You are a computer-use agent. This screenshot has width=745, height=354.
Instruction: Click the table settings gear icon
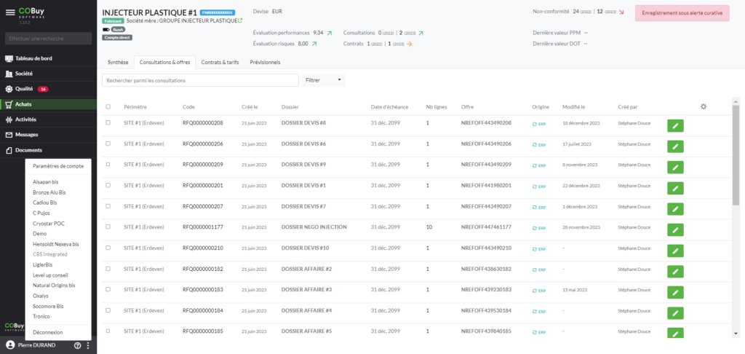click(704, 106)
